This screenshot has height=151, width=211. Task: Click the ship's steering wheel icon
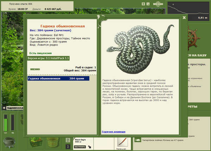[x=193, y=38]
